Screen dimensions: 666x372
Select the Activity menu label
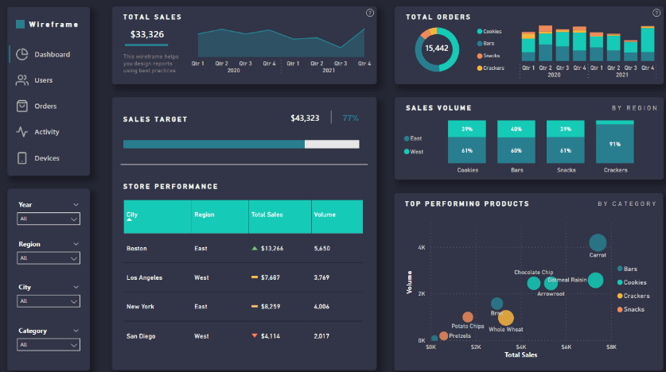click(x=47, y=132)
